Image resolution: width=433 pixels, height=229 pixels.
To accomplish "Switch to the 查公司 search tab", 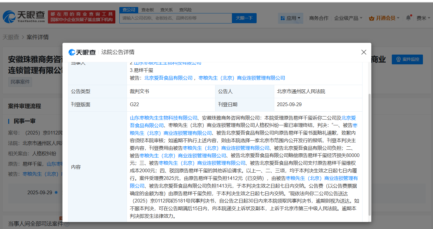I will [129, 10].
